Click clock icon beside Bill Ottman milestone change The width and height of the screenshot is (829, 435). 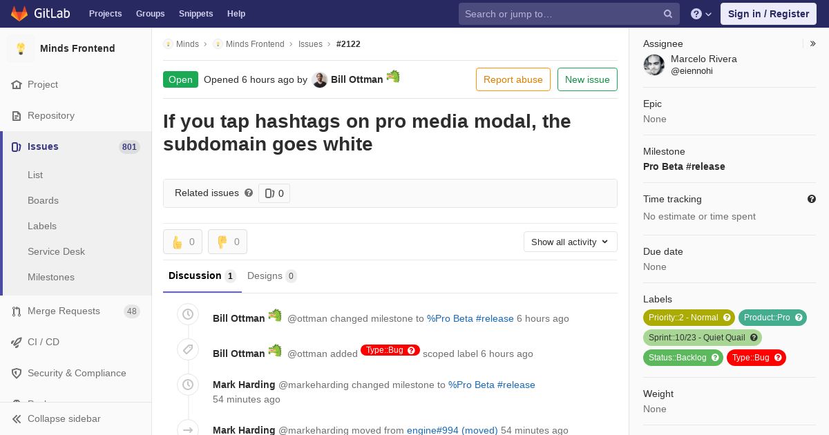click(x=188, y=314)
